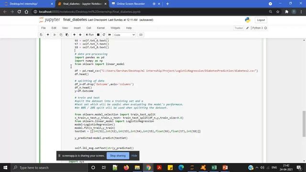Move selected cell down with the arrow icon

80,35
